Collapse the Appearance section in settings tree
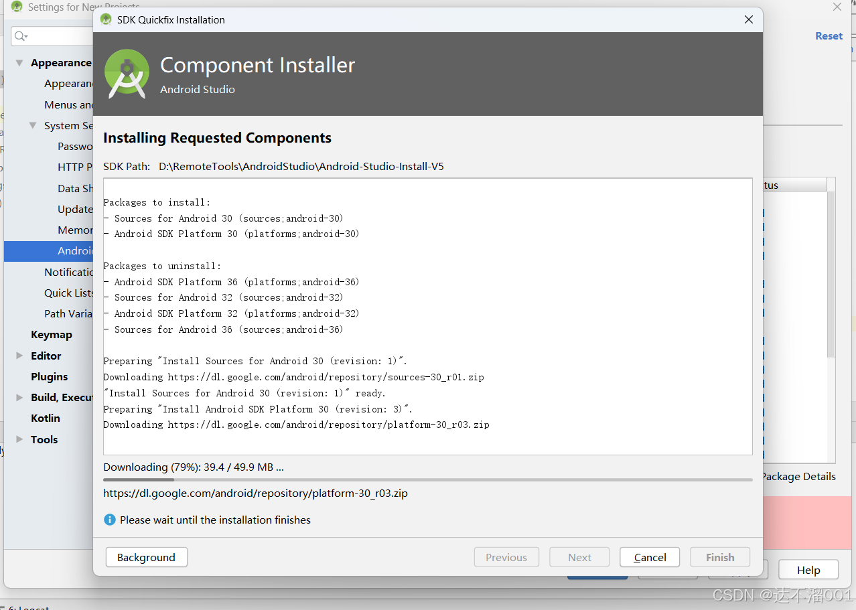Screen dimensions: 856x610 pyautogui.click(x=19, y=63)
